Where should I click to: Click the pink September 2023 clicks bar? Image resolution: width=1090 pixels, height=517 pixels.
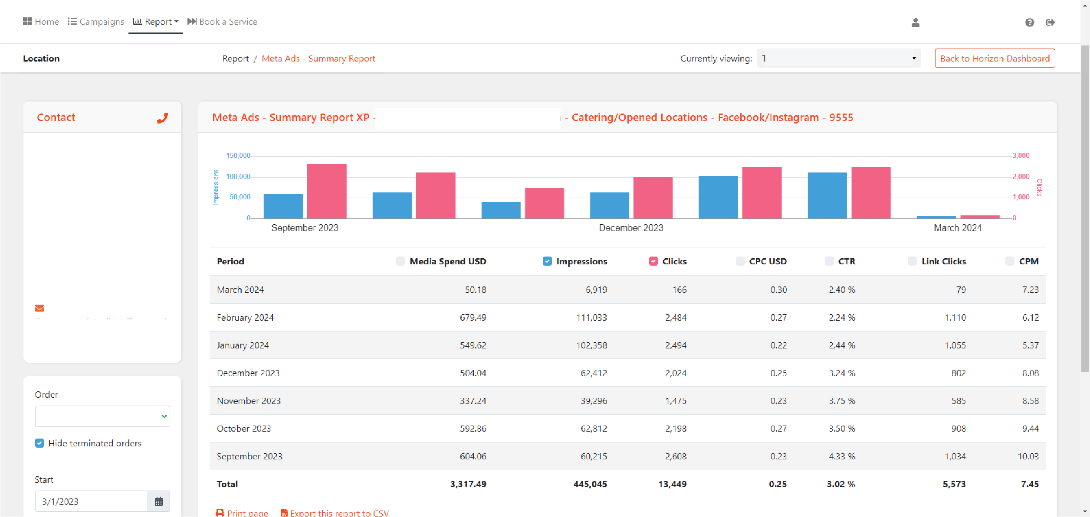326,191
